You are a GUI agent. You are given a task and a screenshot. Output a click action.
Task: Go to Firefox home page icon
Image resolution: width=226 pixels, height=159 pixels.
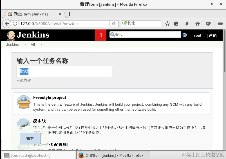[198, 24]
